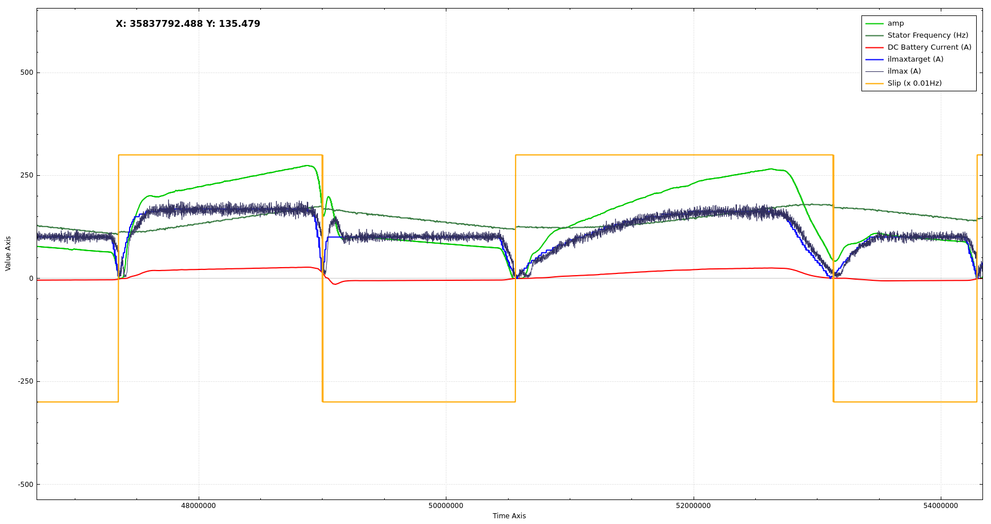
Task: Select 'Slip (x 0.01Hz)' legend entry
Action: pyautogui.click(x=914, y=83)
